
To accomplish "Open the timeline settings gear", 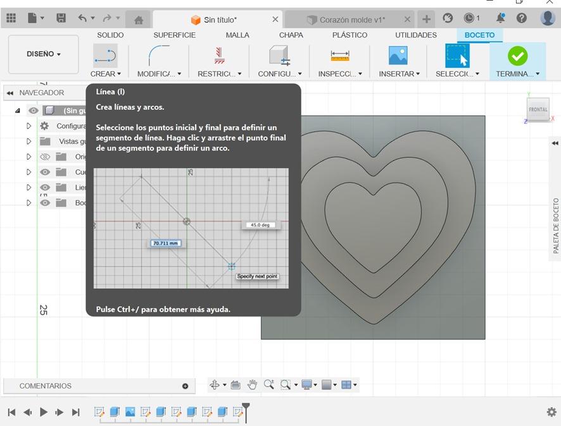I will pyautogui.click(x=552, y=411).
